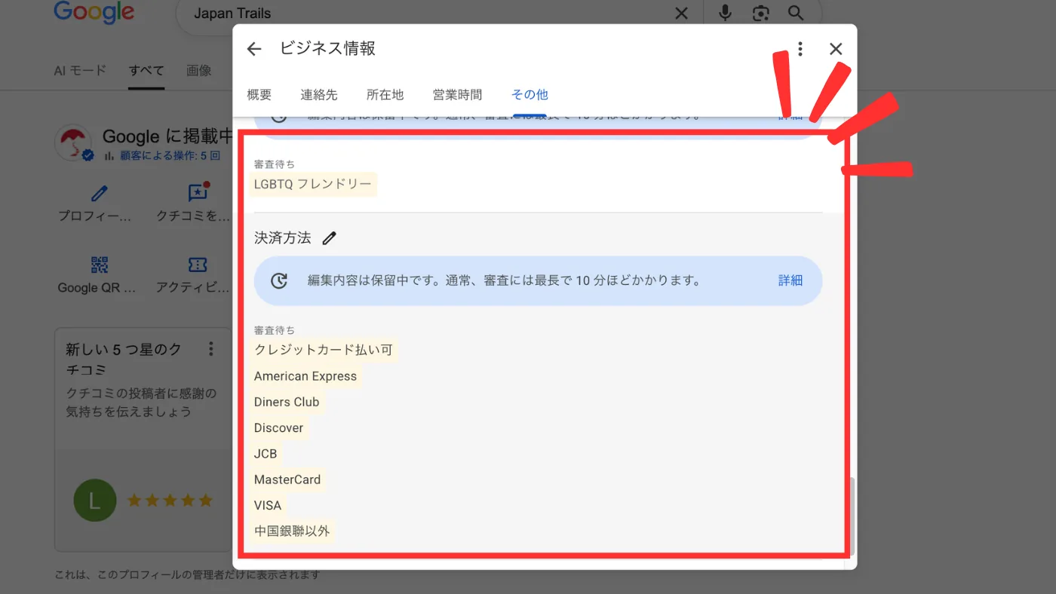
Task: Click 詳細 link in the 決済方法 notice
Action: coord(790,280)
